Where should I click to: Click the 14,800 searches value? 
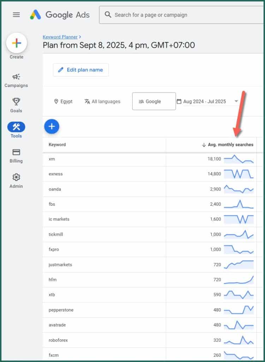point(214,174)
